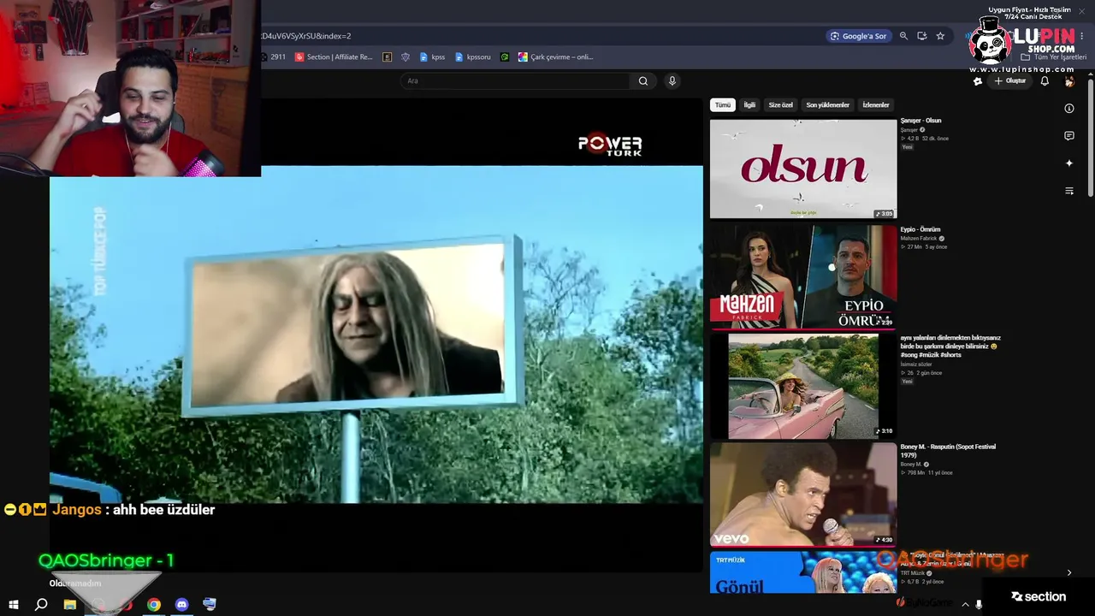Screen dimensions: 1095x616
Task: Open the green bookmark icon after kpssoru
Action: coord(505,57)
